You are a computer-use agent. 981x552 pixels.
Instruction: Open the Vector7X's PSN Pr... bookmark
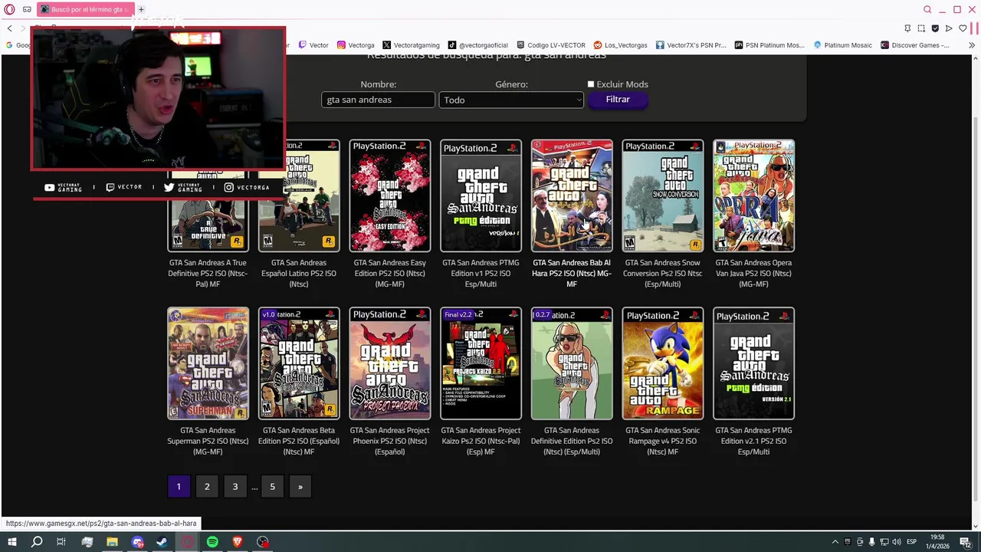(x=691, y=45)
